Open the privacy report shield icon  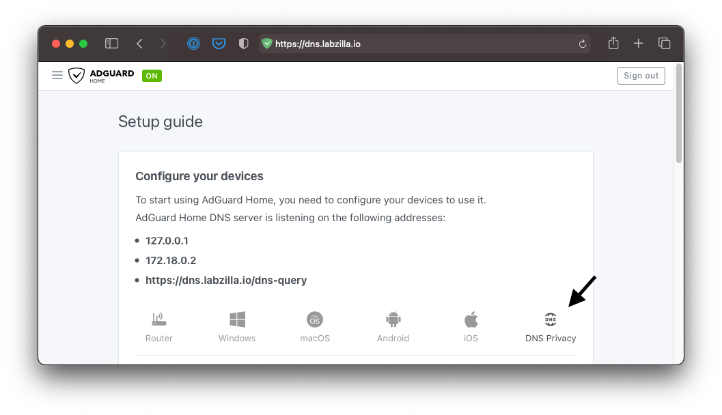[243, 44]
